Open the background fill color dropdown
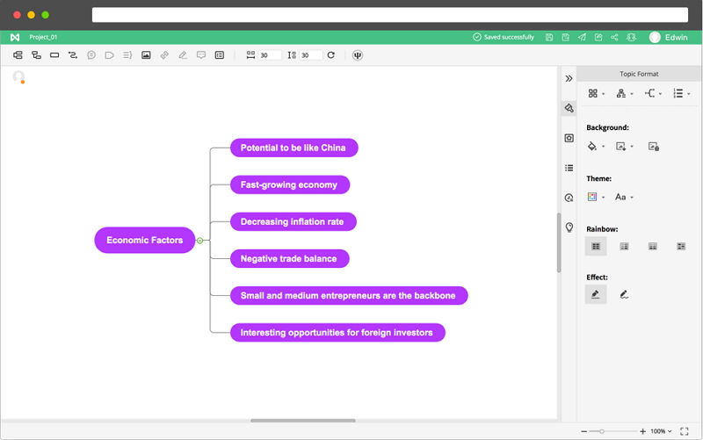 tap(596, 147)
